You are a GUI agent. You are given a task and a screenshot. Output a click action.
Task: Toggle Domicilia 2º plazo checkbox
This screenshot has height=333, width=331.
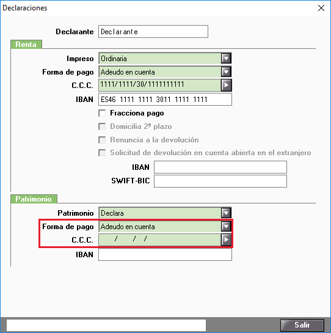tap(102, 126)
